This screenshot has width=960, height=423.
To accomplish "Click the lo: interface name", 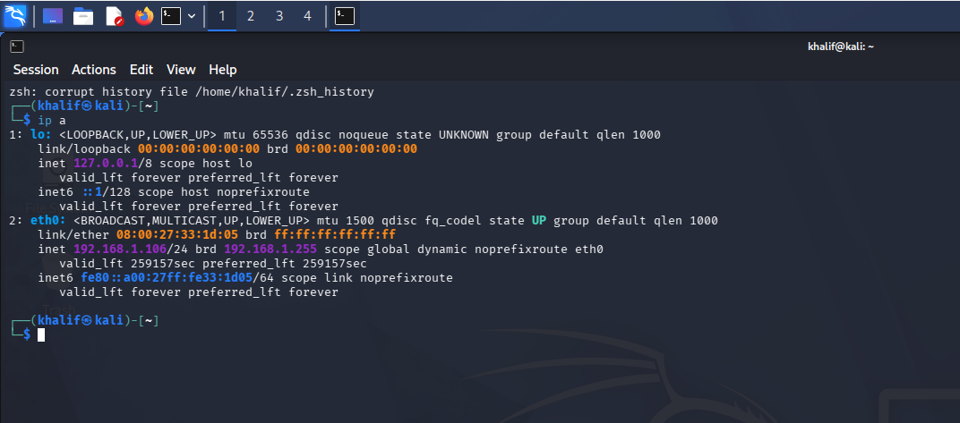I will coord(41,134).
